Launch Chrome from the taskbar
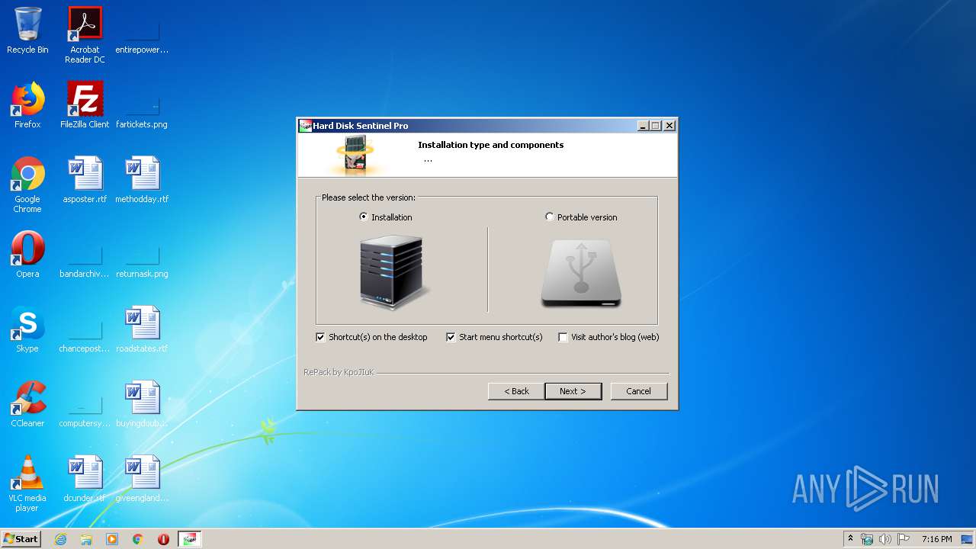Screen dimensions: 976x549 [138, 539]
